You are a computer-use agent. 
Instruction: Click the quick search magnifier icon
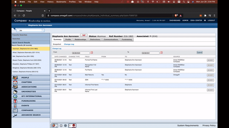click(x=43, y=30)
